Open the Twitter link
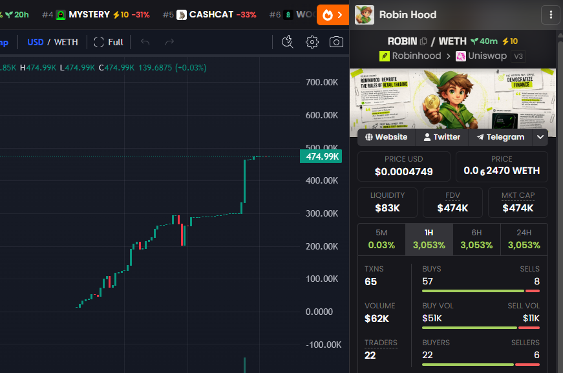Viewport: 563px width, 373px height. (441, 137)
